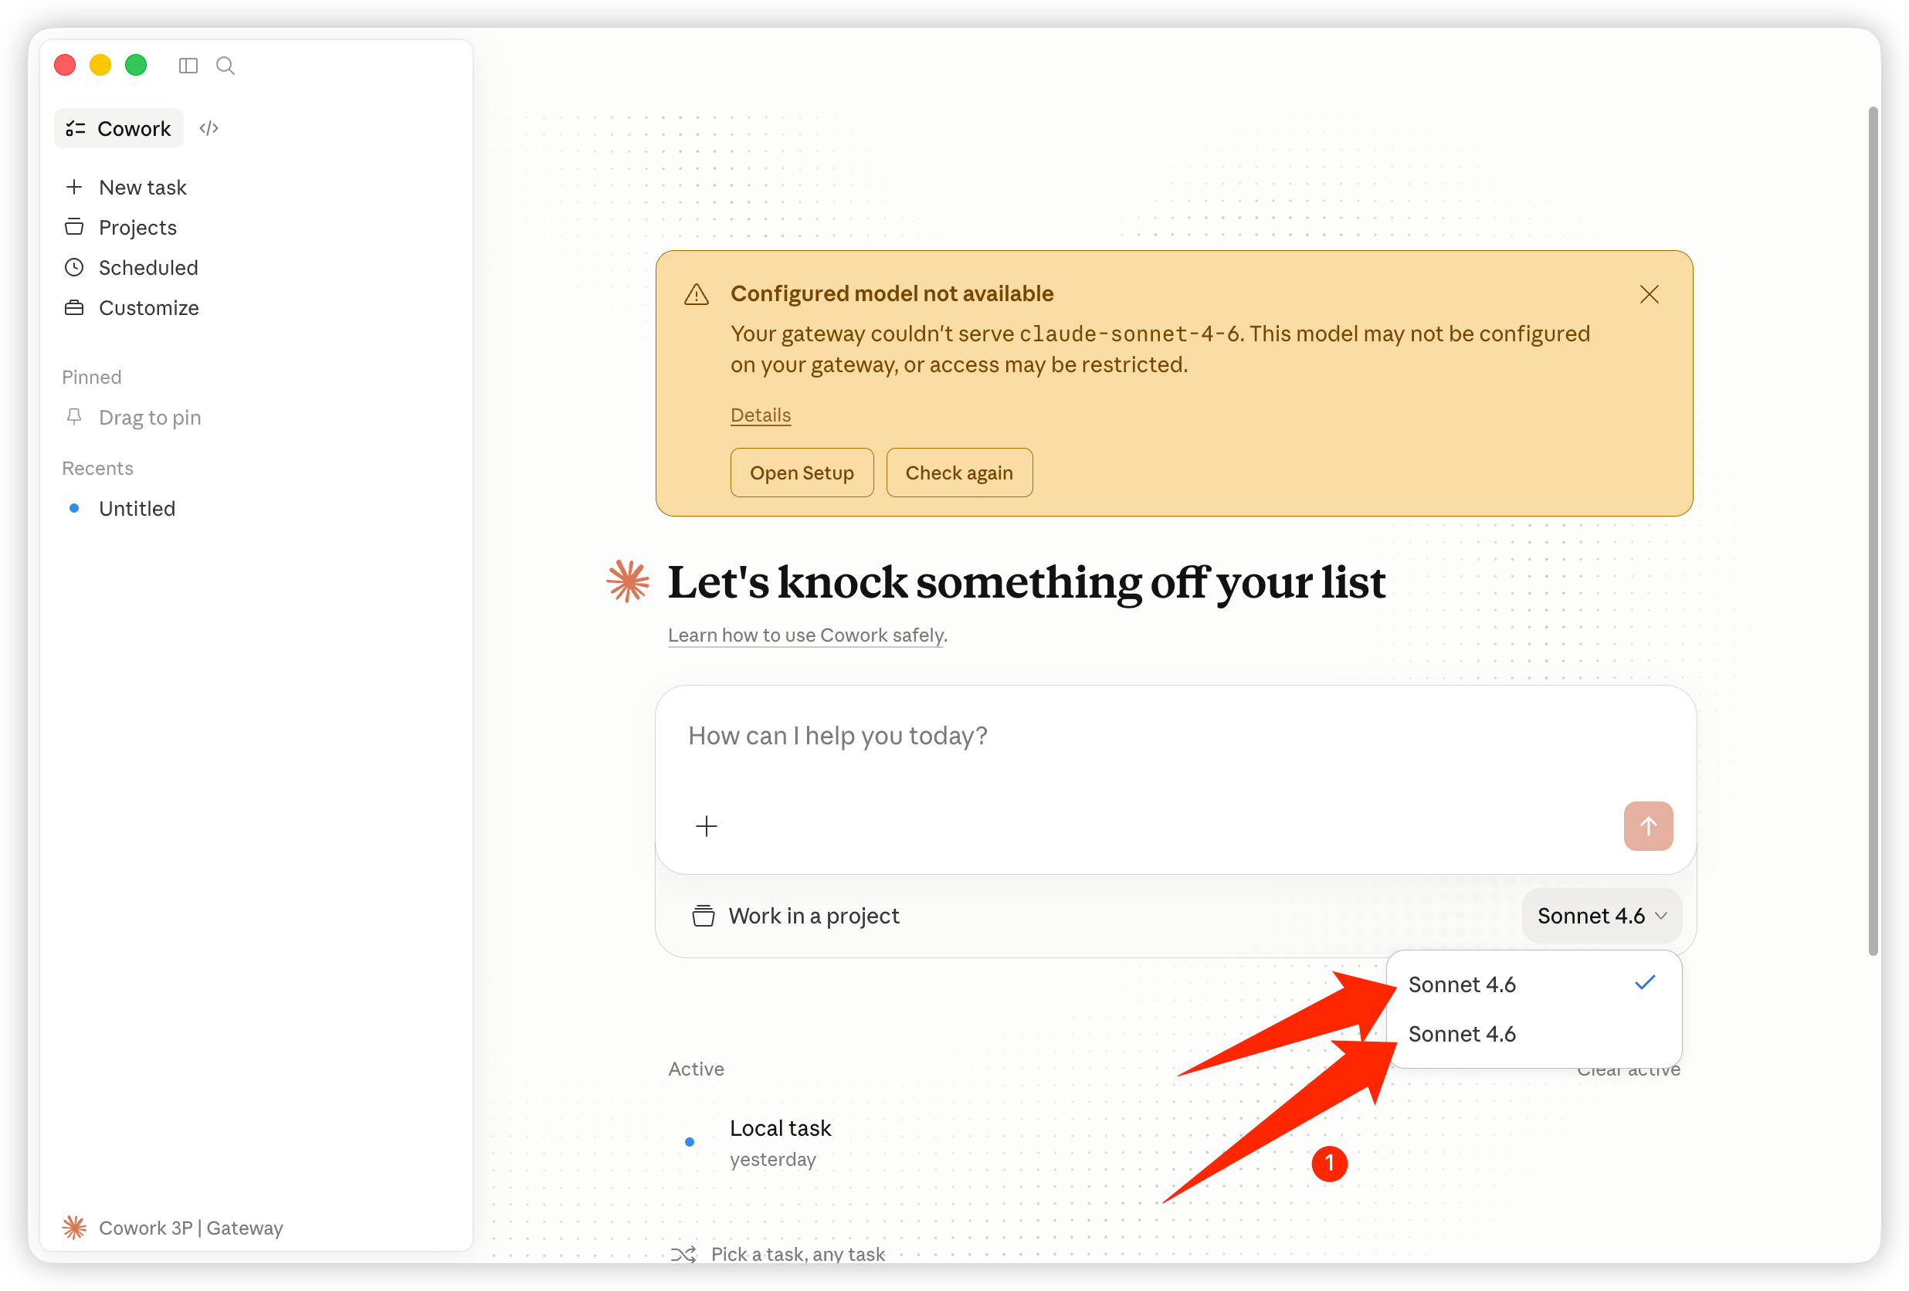Focus the How can I help you input
Viewport: 1909px width, 1291px height.
[1175, 736]
